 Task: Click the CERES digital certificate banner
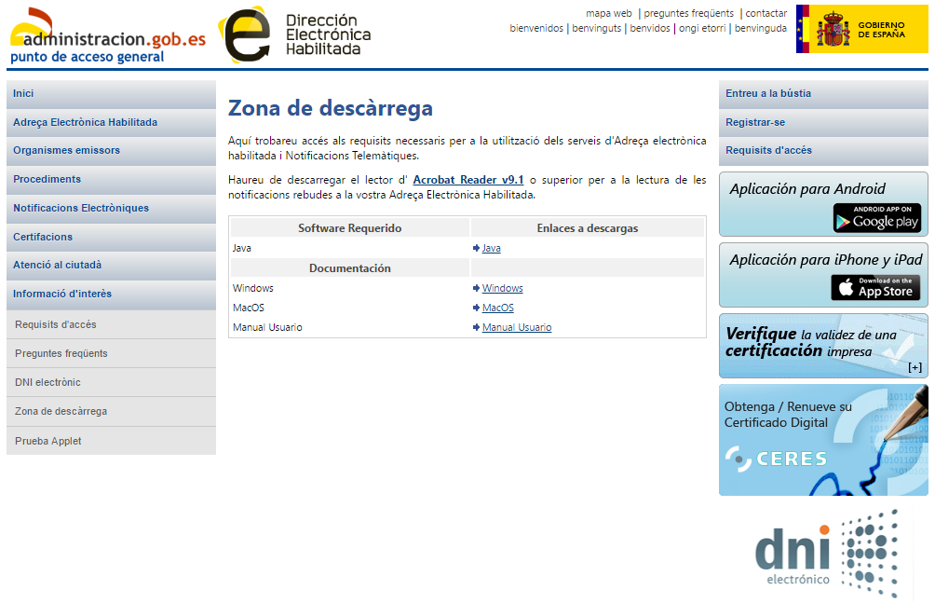823,440
